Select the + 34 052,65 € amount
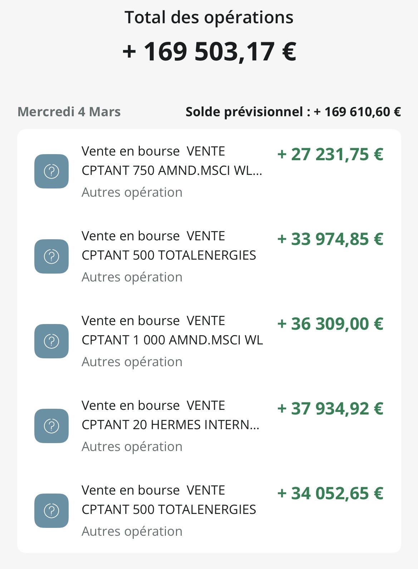 tap(330, 494)
